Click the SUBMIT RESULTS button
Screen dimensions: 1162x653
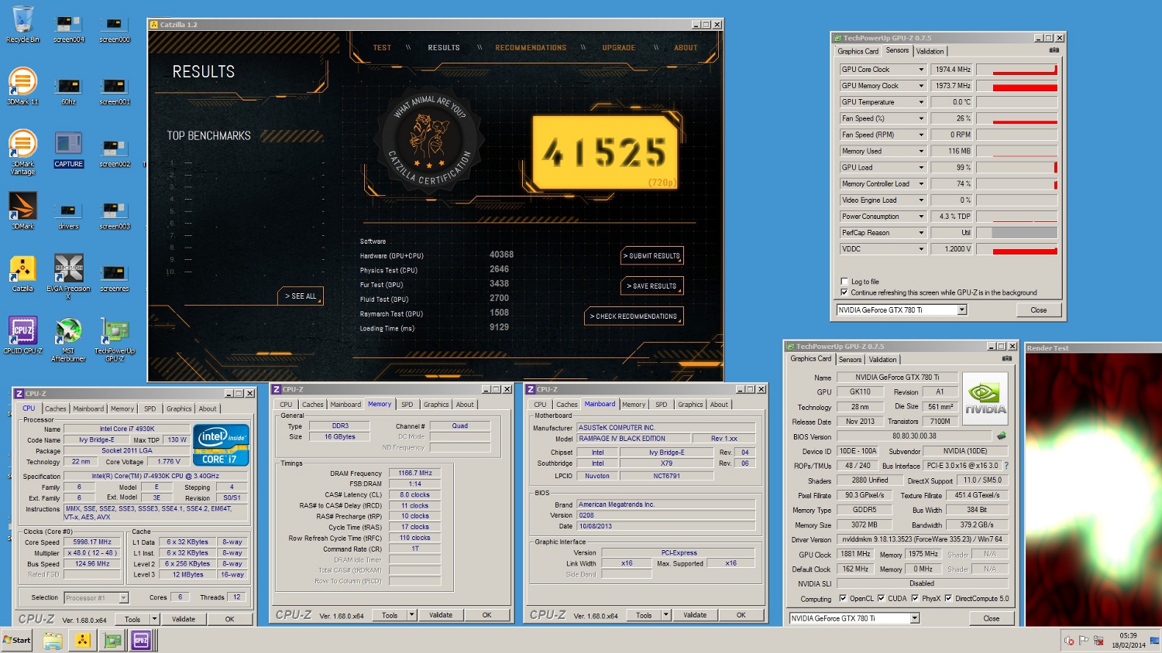[652, 256]
